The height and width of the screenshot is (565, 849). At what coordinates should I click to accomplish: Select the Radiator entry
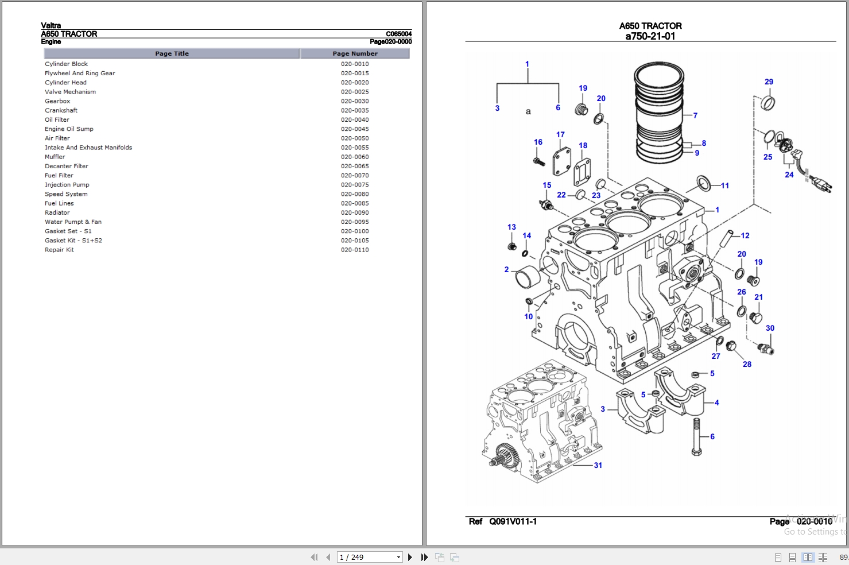[x=57, y=212]
